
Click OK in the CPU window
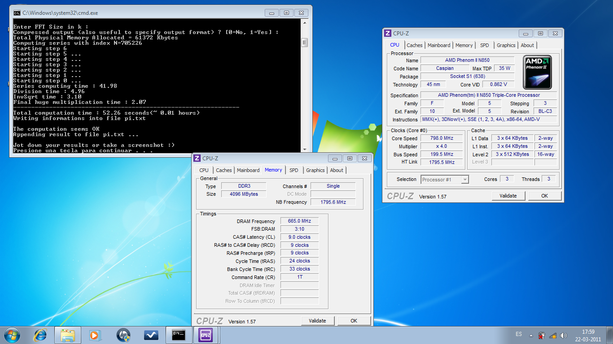tap(545, 196)
